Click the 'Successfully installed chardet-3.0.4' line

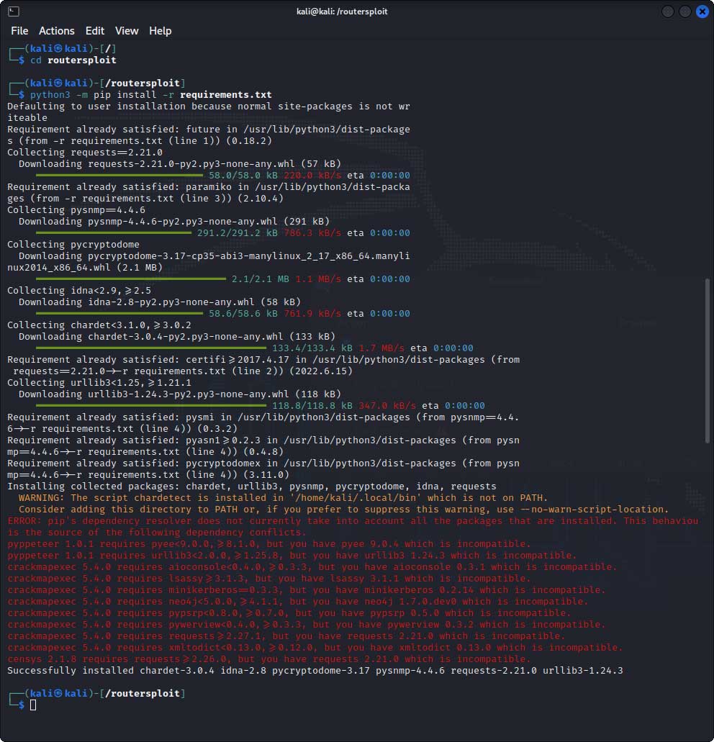(315, 671)
